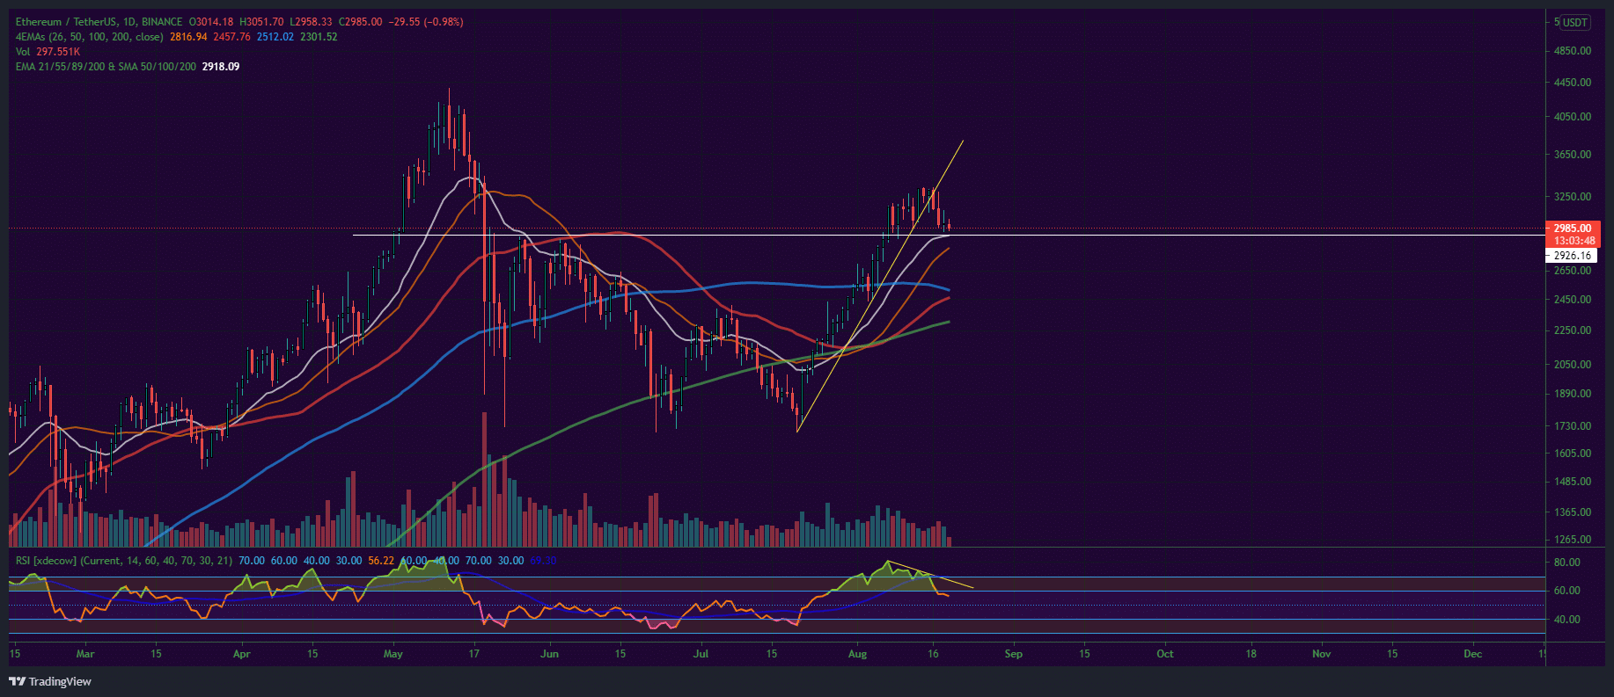Click the green EMA value 2301.52
Image resolution: width=1614 pixels, height=697 pixels.
click(319, 37)
